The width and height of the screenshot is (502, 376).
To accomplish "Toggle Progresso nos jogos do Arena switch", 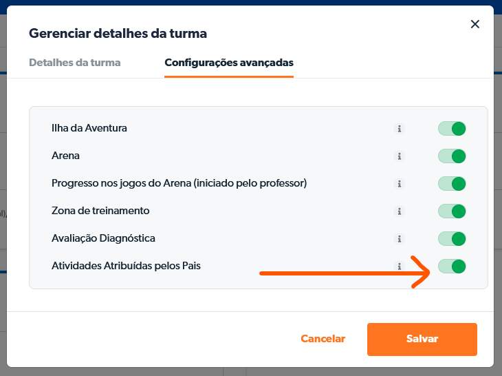I will [x=452, y=184].
